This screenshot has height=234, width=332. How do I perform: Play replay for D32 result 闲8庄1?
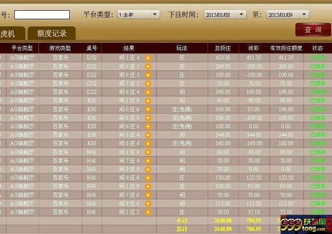pos(148,67)
